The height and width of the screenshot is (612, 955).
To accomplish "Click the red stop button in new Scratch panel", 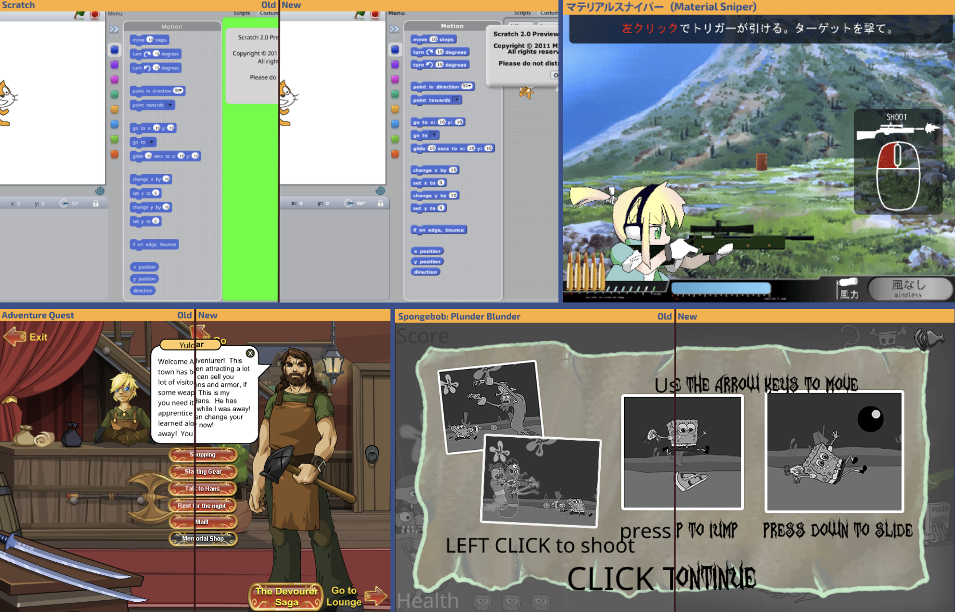I will pos(375,15).
